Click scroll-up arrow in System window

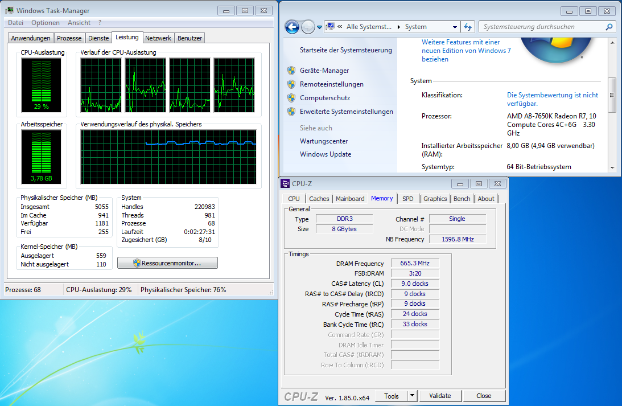[612, 42]
